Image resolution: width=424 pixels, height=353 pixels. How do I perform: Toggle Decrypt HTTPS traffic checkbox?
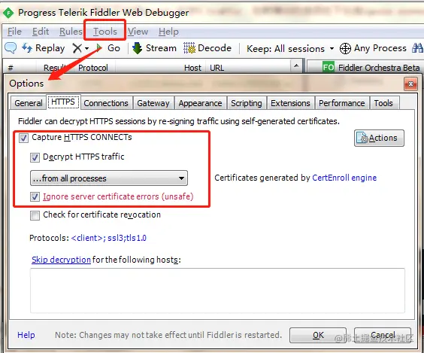point(35,157)
